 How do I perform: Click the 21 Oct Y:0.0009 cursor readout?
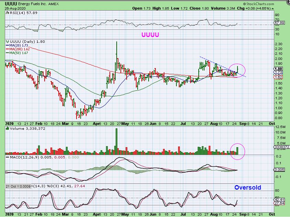point(18,186)
